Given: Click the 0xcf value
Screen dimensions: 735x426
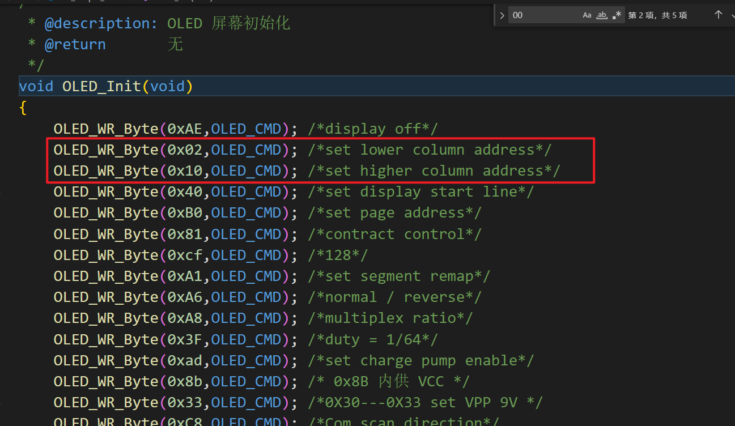Looking at the screenshot, I should pos(185,255).
